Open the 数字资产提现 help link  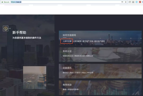click(100, 41)
